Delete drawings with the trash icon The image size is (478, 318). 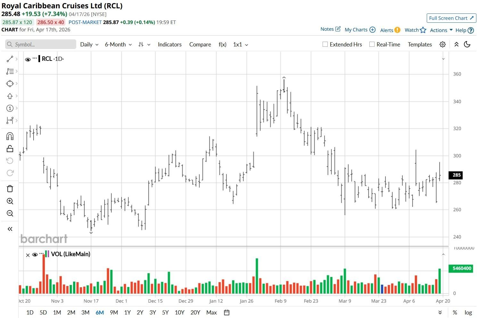point(10,189)
